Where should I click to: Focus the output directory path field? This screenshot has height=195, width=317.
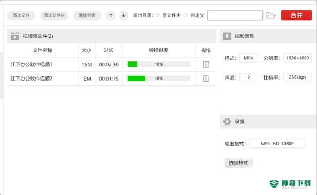(235, 15)
